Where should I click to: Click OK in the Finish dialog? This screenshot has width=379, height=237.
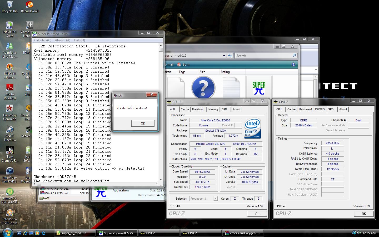(143, 123)
